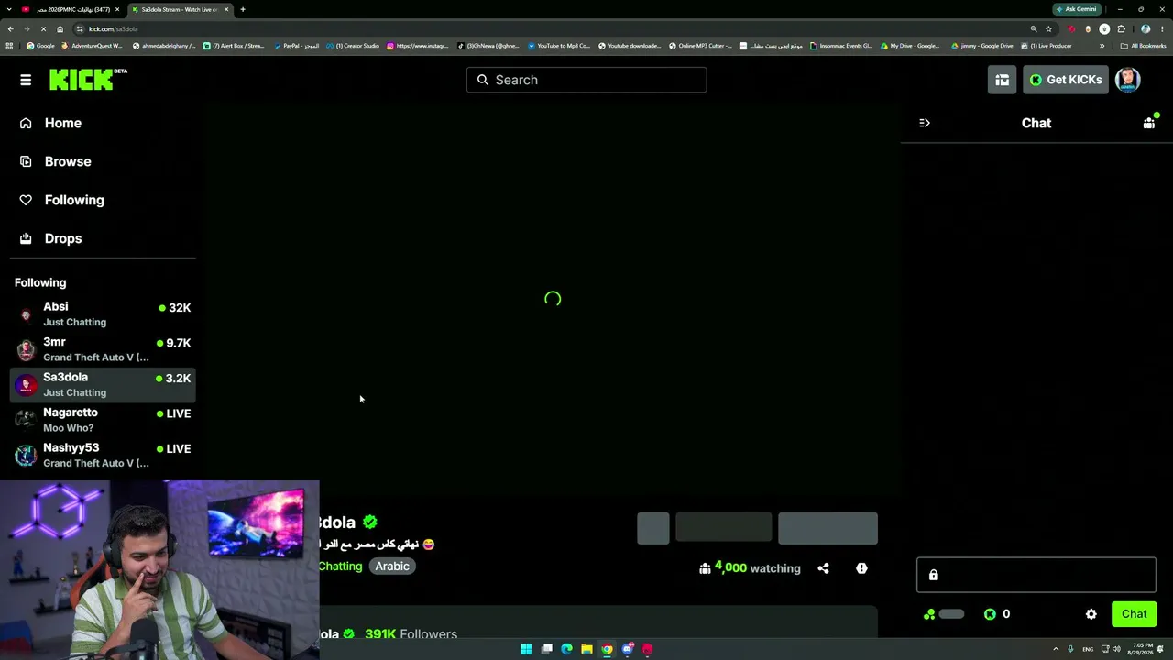Click the channel points icon
Image resolution: width=1173 pixels, height=660 pixels.
[929, 614]
